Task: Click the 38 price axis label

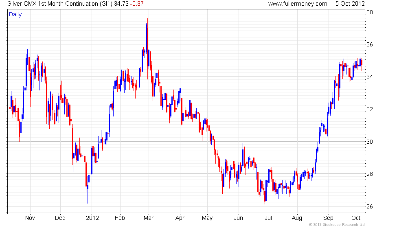Action: click(370, 12)
